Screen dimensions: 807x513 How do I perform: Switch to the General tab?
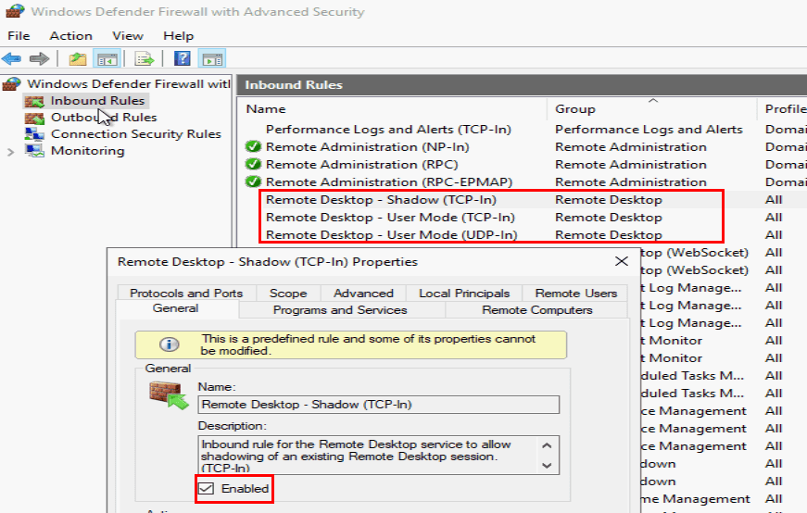175,308
